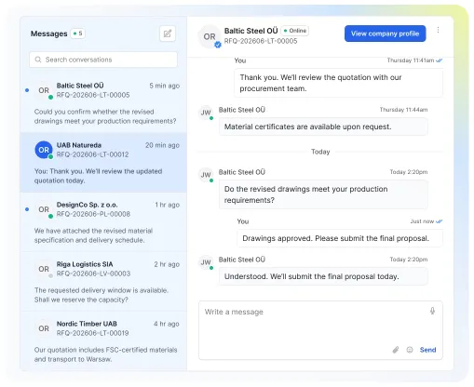Click the OR avatar in chat header
The image size is (474, 387).
[x=210, y=36]
